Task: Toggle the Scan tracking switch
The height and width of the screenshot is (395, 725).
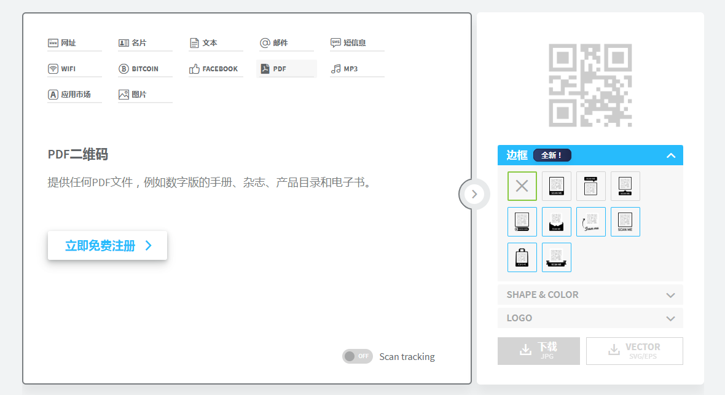Action: [358, 356]
